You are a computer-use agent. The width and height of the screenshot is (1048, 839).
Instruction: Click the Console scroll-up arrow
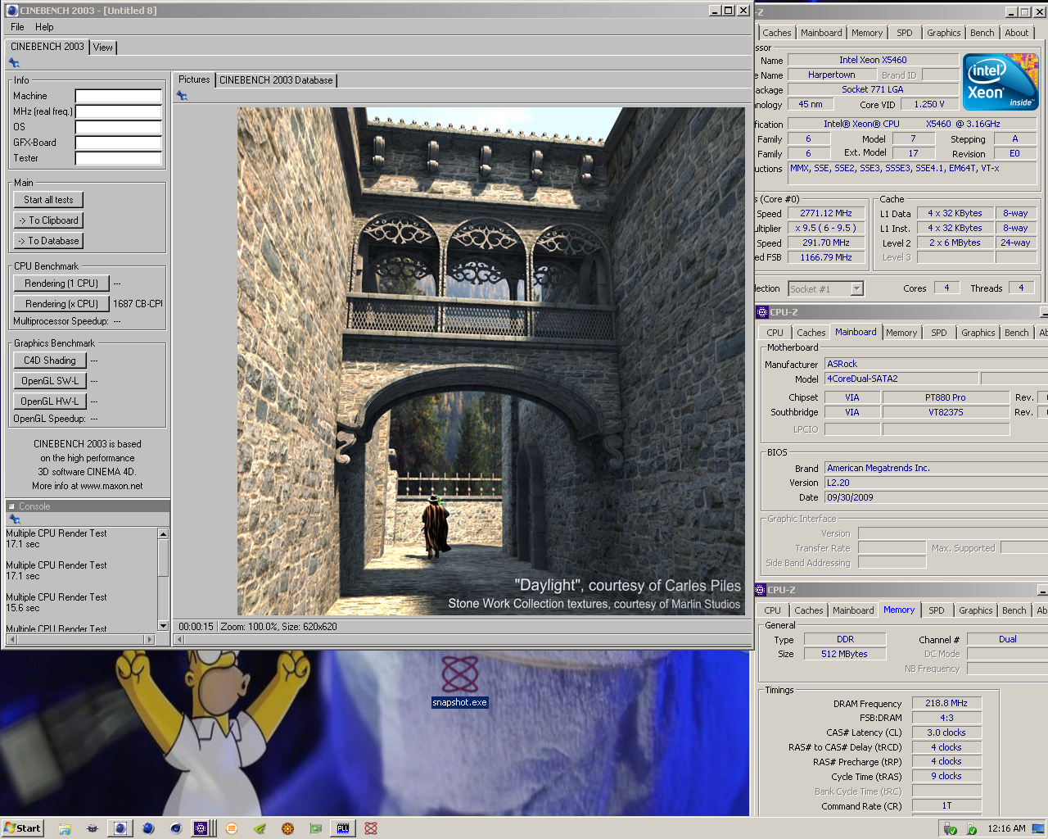[163, 534]
